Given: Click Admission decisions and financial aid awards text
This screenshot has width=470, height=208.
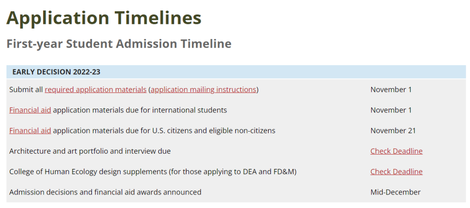Looking at the screenshot, I should [105, 192].
